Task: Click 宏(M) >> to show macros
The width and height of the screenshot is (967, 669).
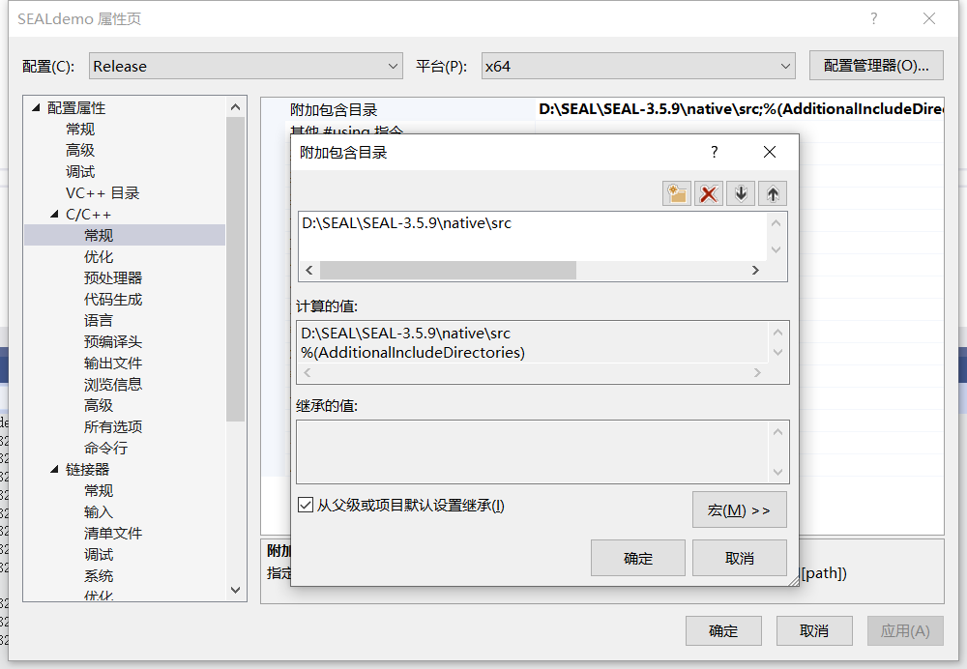Action: tap(740, 509)
